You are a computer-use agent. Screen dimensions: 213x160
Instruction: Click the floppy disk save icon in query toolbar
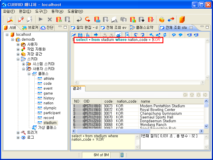(80, 35)
